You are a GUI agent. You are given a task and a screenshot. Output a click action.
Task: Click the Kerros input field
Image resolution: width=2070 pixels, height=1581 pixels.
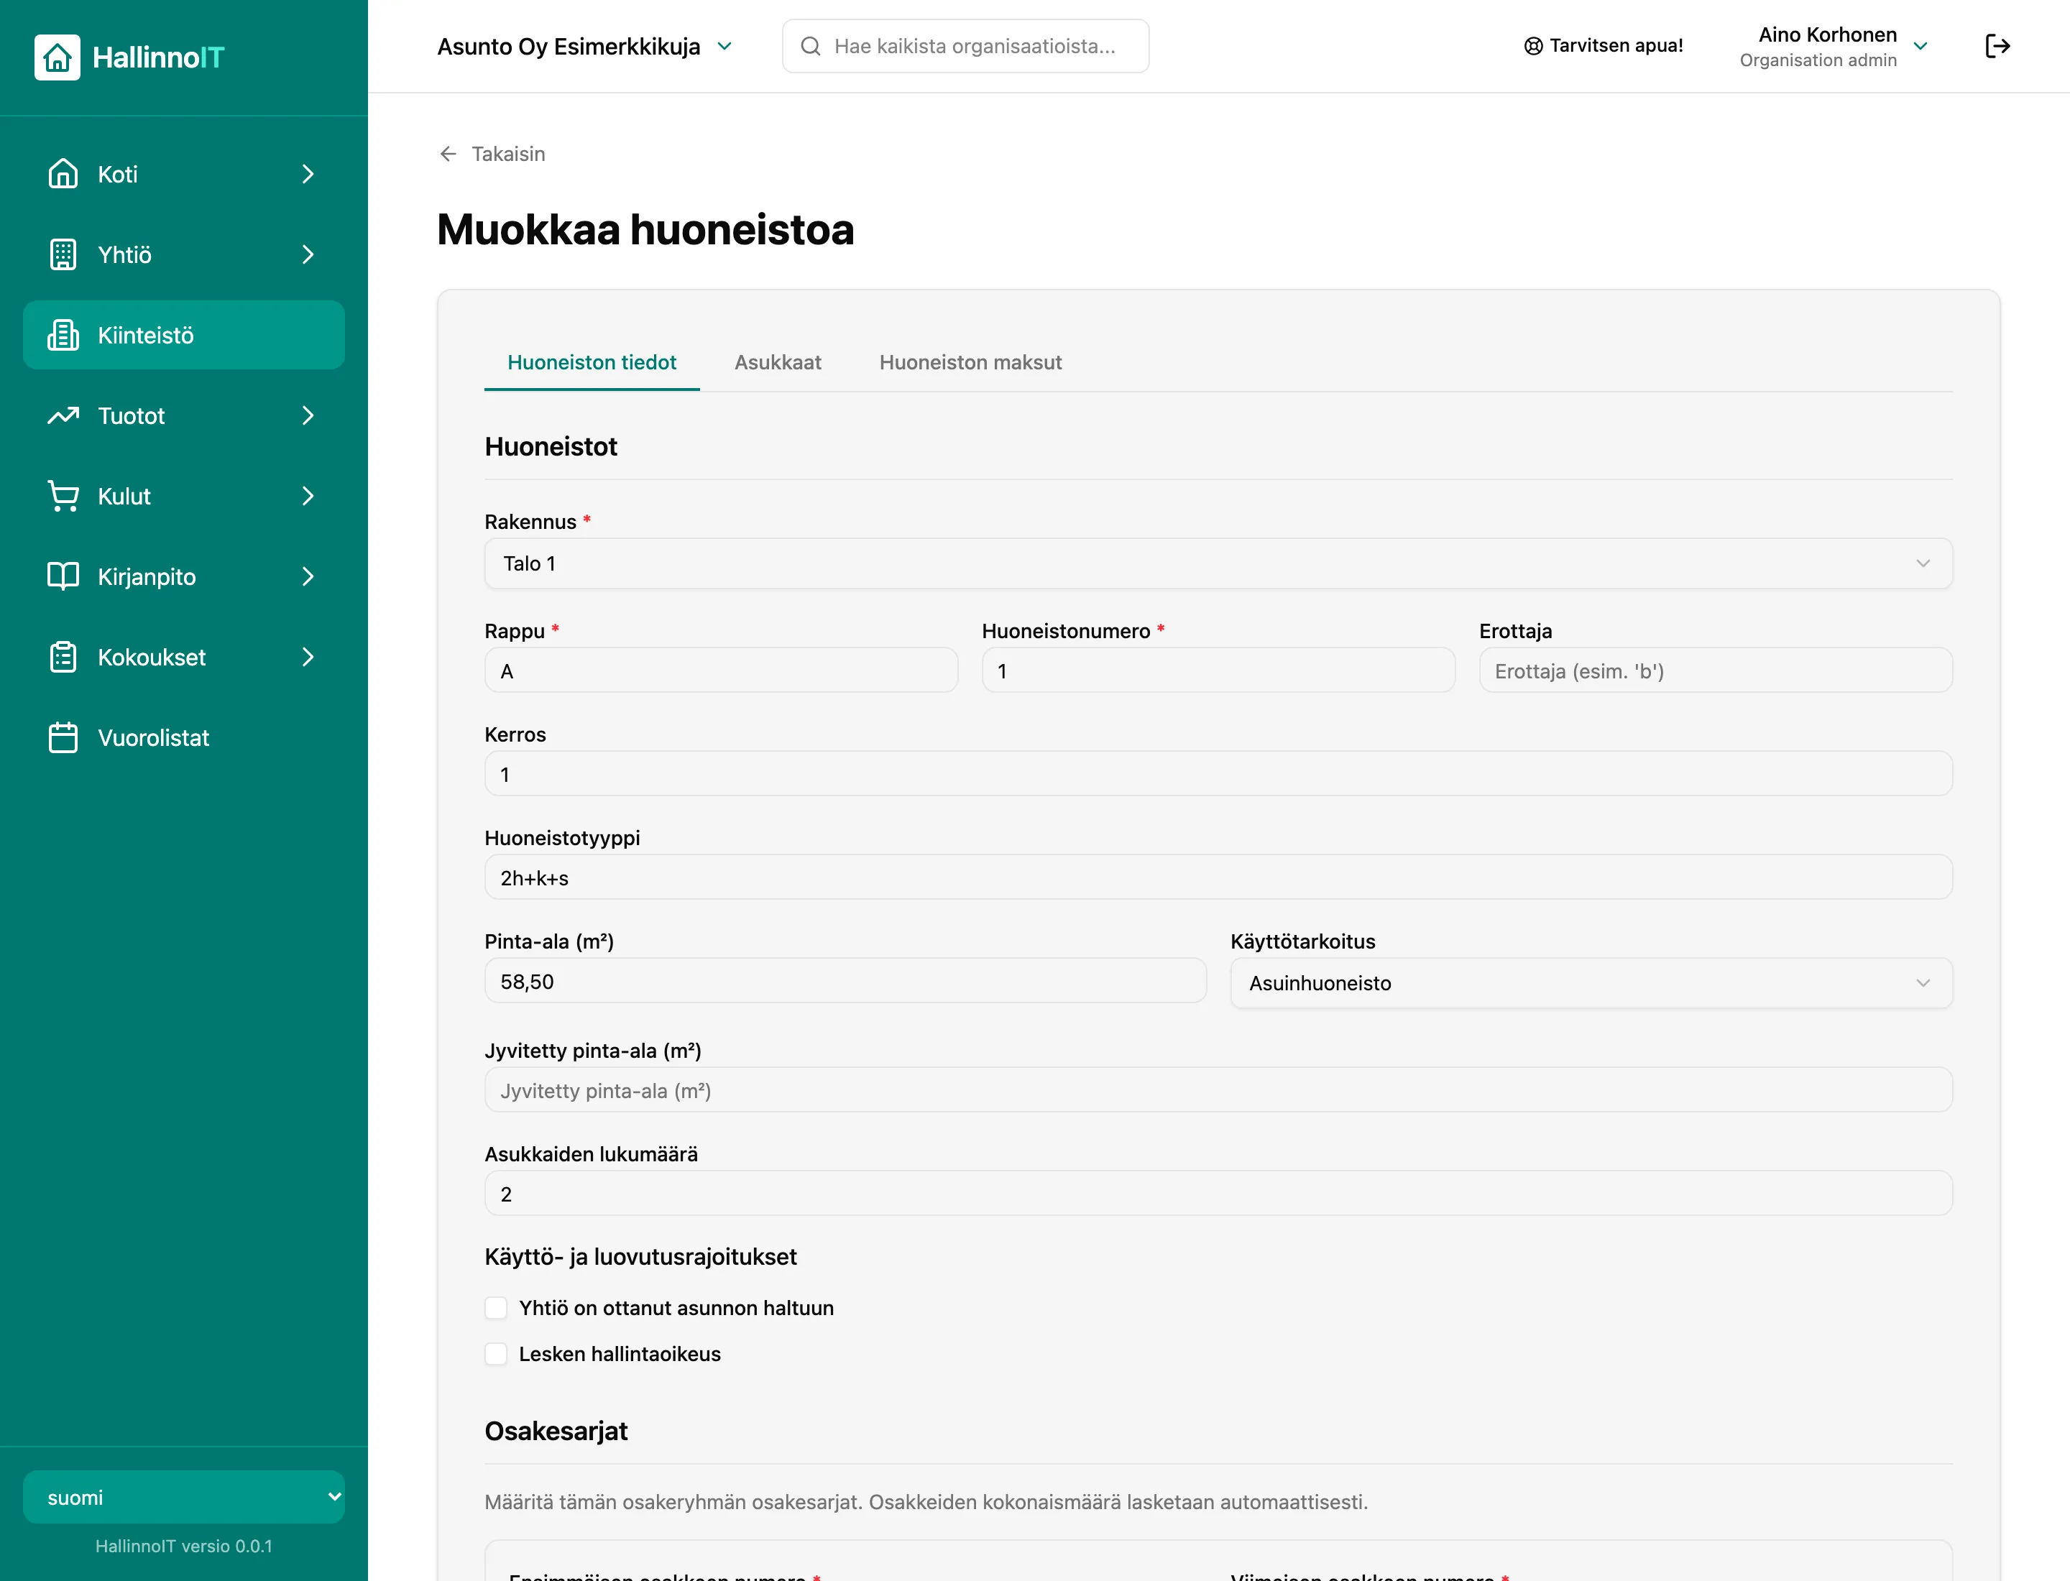1218,775
